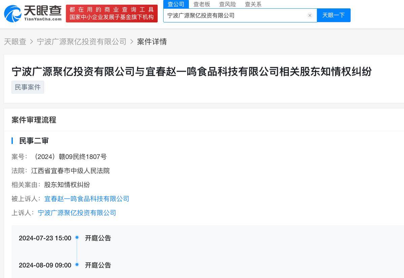Screen dimensions: 404x278
Task: Click 开庭公告 entry dated 2024-07-23
Action: coord(98,238)
